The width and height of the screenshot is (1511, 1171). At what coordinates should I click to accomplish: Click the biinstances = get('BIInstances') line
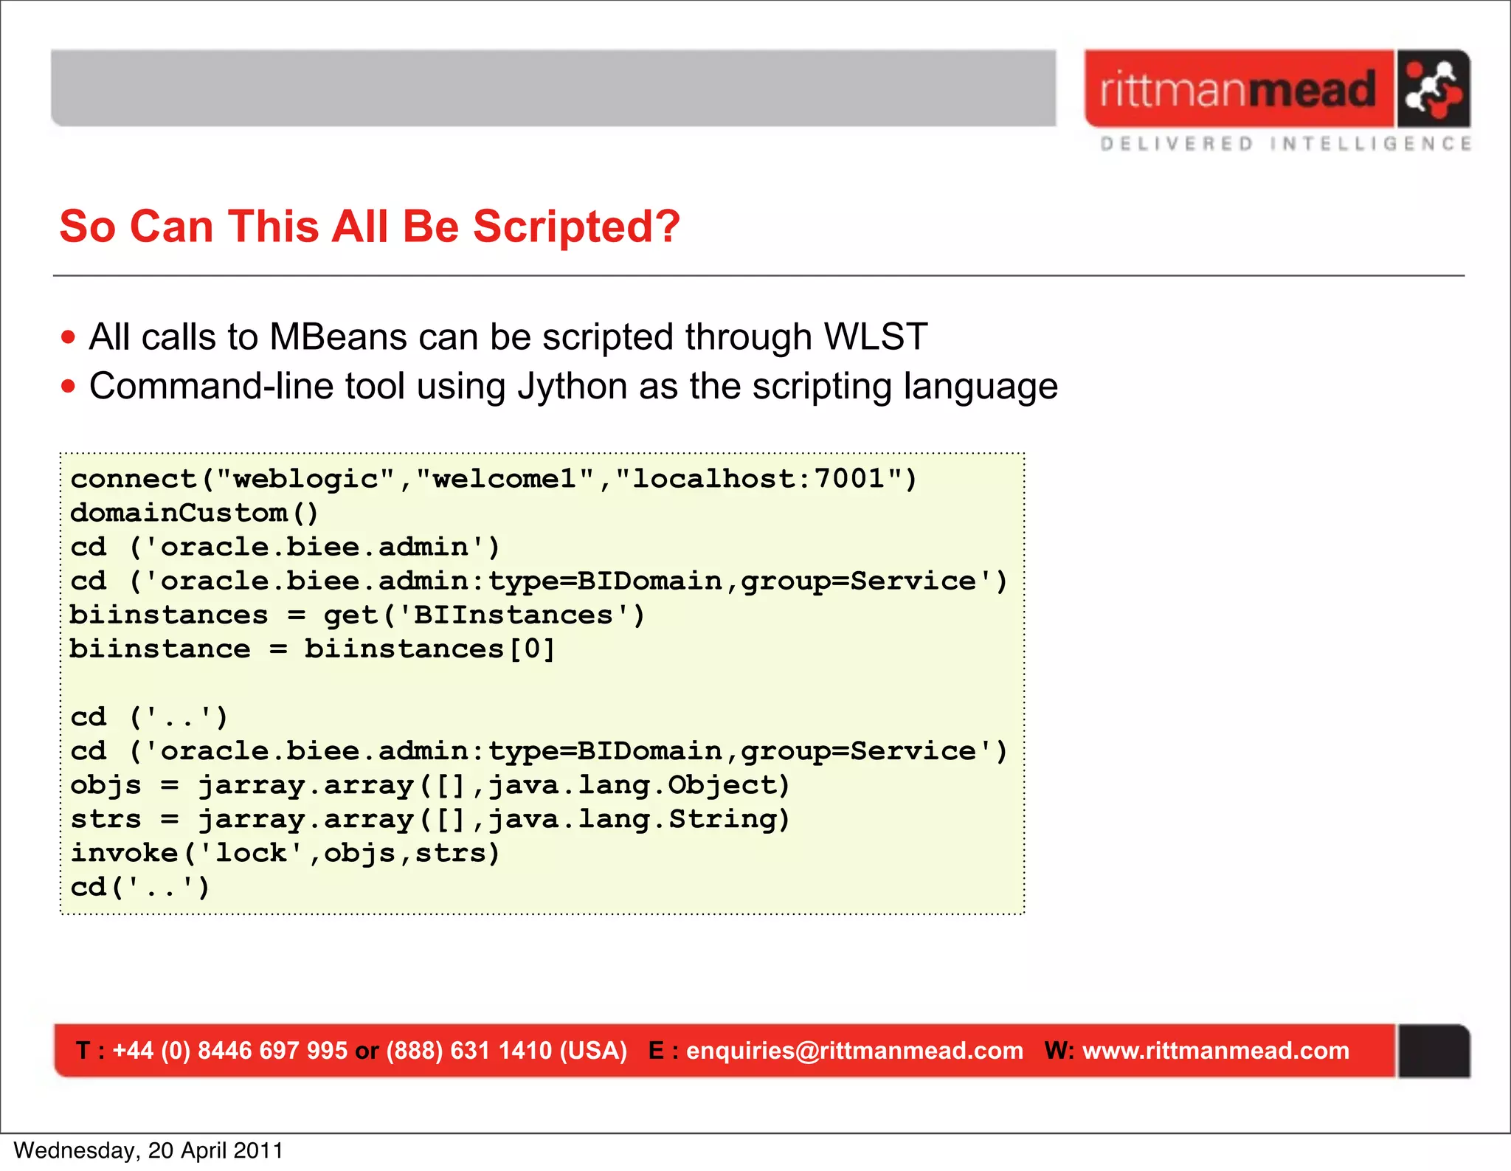tap(358, 615)
